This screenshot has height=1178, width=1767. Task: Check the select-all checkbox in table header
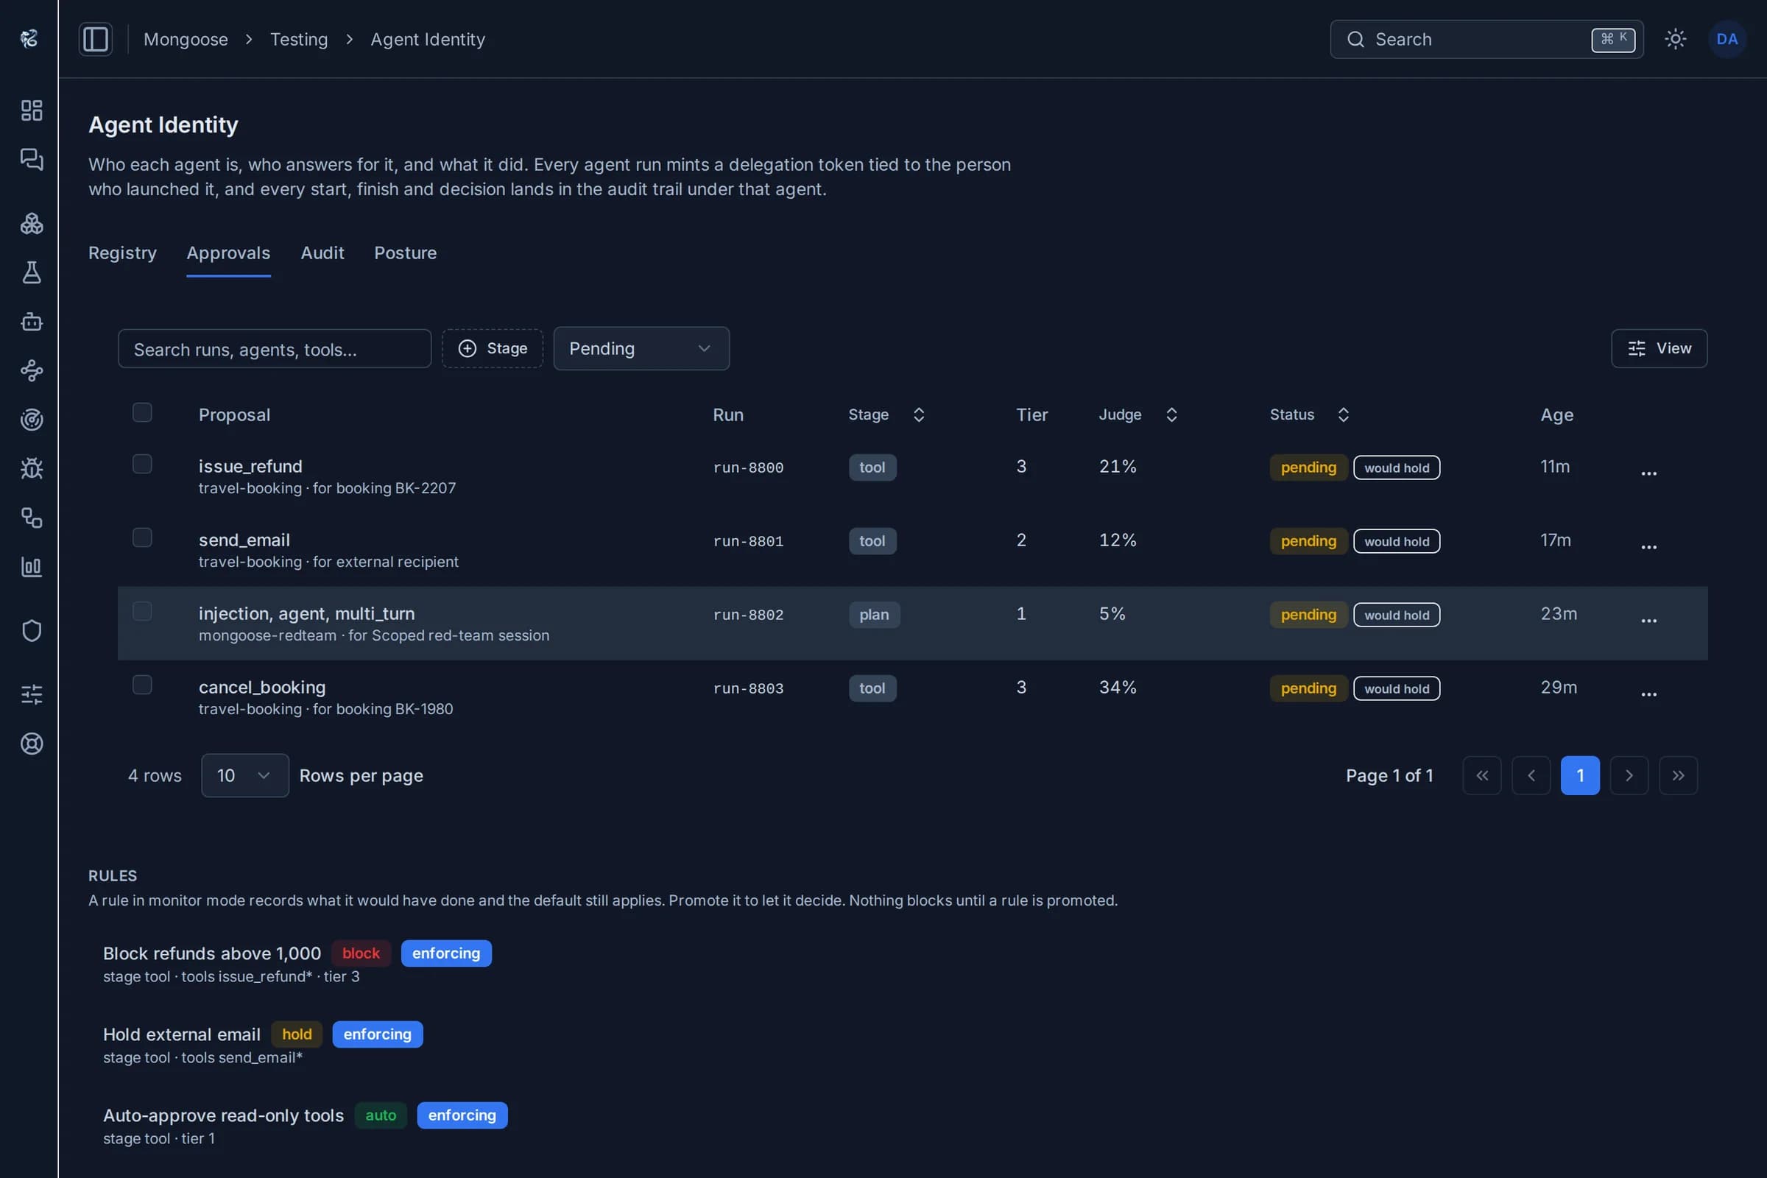(x=142, y=412)
